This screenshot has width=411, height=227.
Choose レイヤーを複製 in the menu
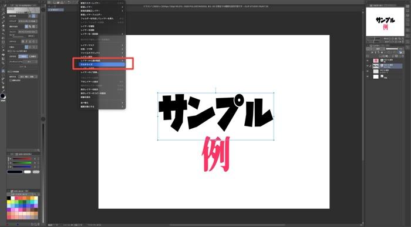(102, 26)
